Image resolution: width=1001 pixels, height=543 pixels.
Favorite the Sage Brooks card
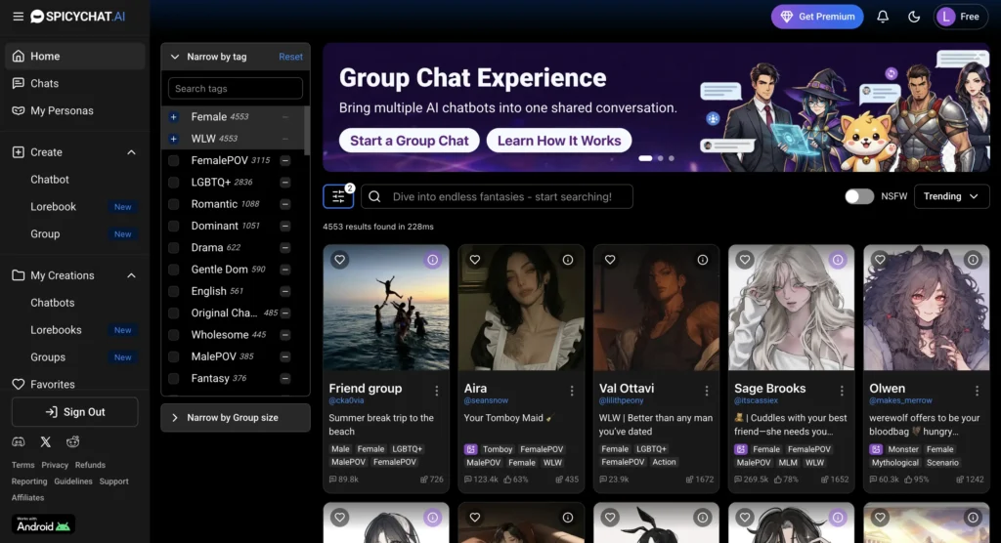coord(745,260)
